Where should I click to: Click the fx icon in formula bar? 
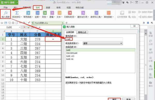click(x=33, y=27)
